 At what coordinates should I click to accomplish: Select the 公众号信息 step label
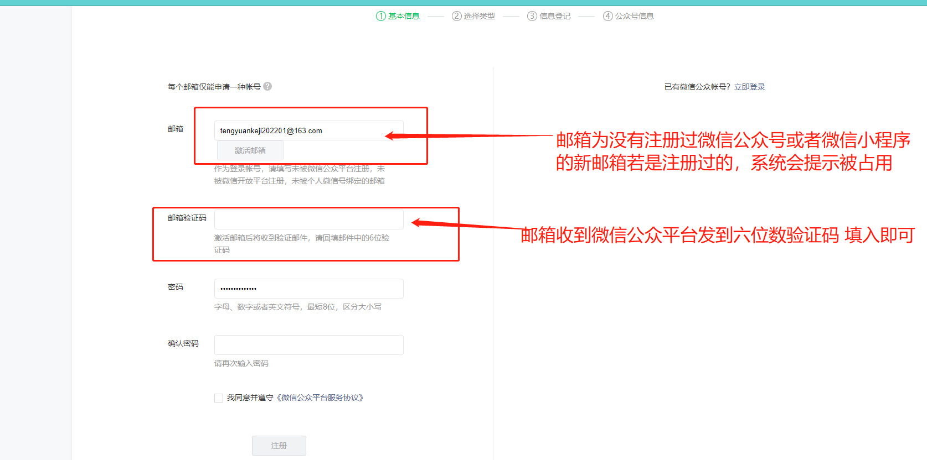pos(635,16)
